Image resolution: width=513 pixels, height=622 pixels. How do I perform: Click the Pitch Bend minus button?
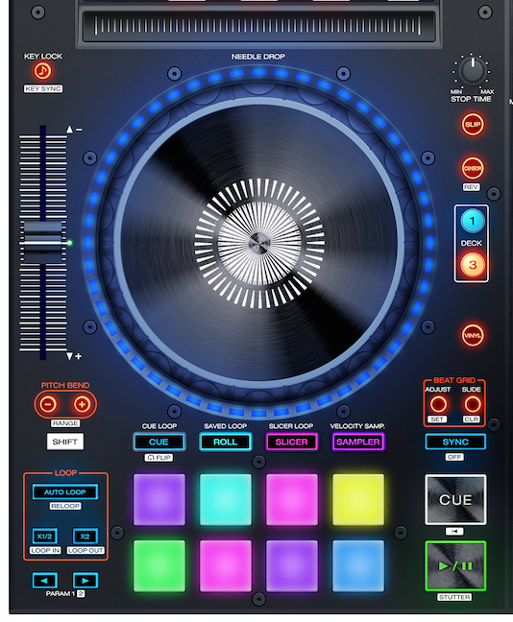pos(48,404)
